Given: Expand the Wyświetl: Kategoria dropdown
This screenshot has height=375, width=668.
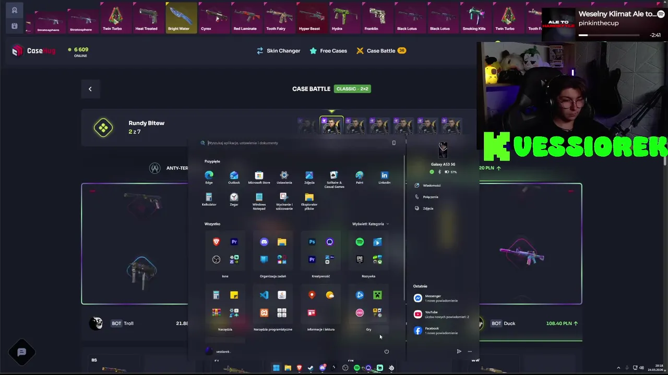Looking at the screenshot, I should 371,224.
